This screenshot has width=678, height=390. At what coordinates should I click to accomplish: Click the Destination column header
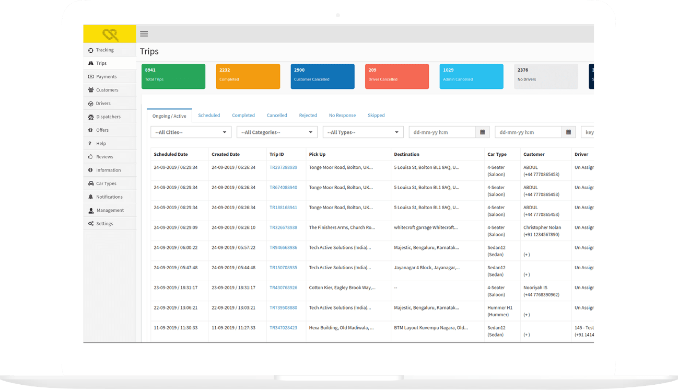pyautogui.click(x=407, y=155)
